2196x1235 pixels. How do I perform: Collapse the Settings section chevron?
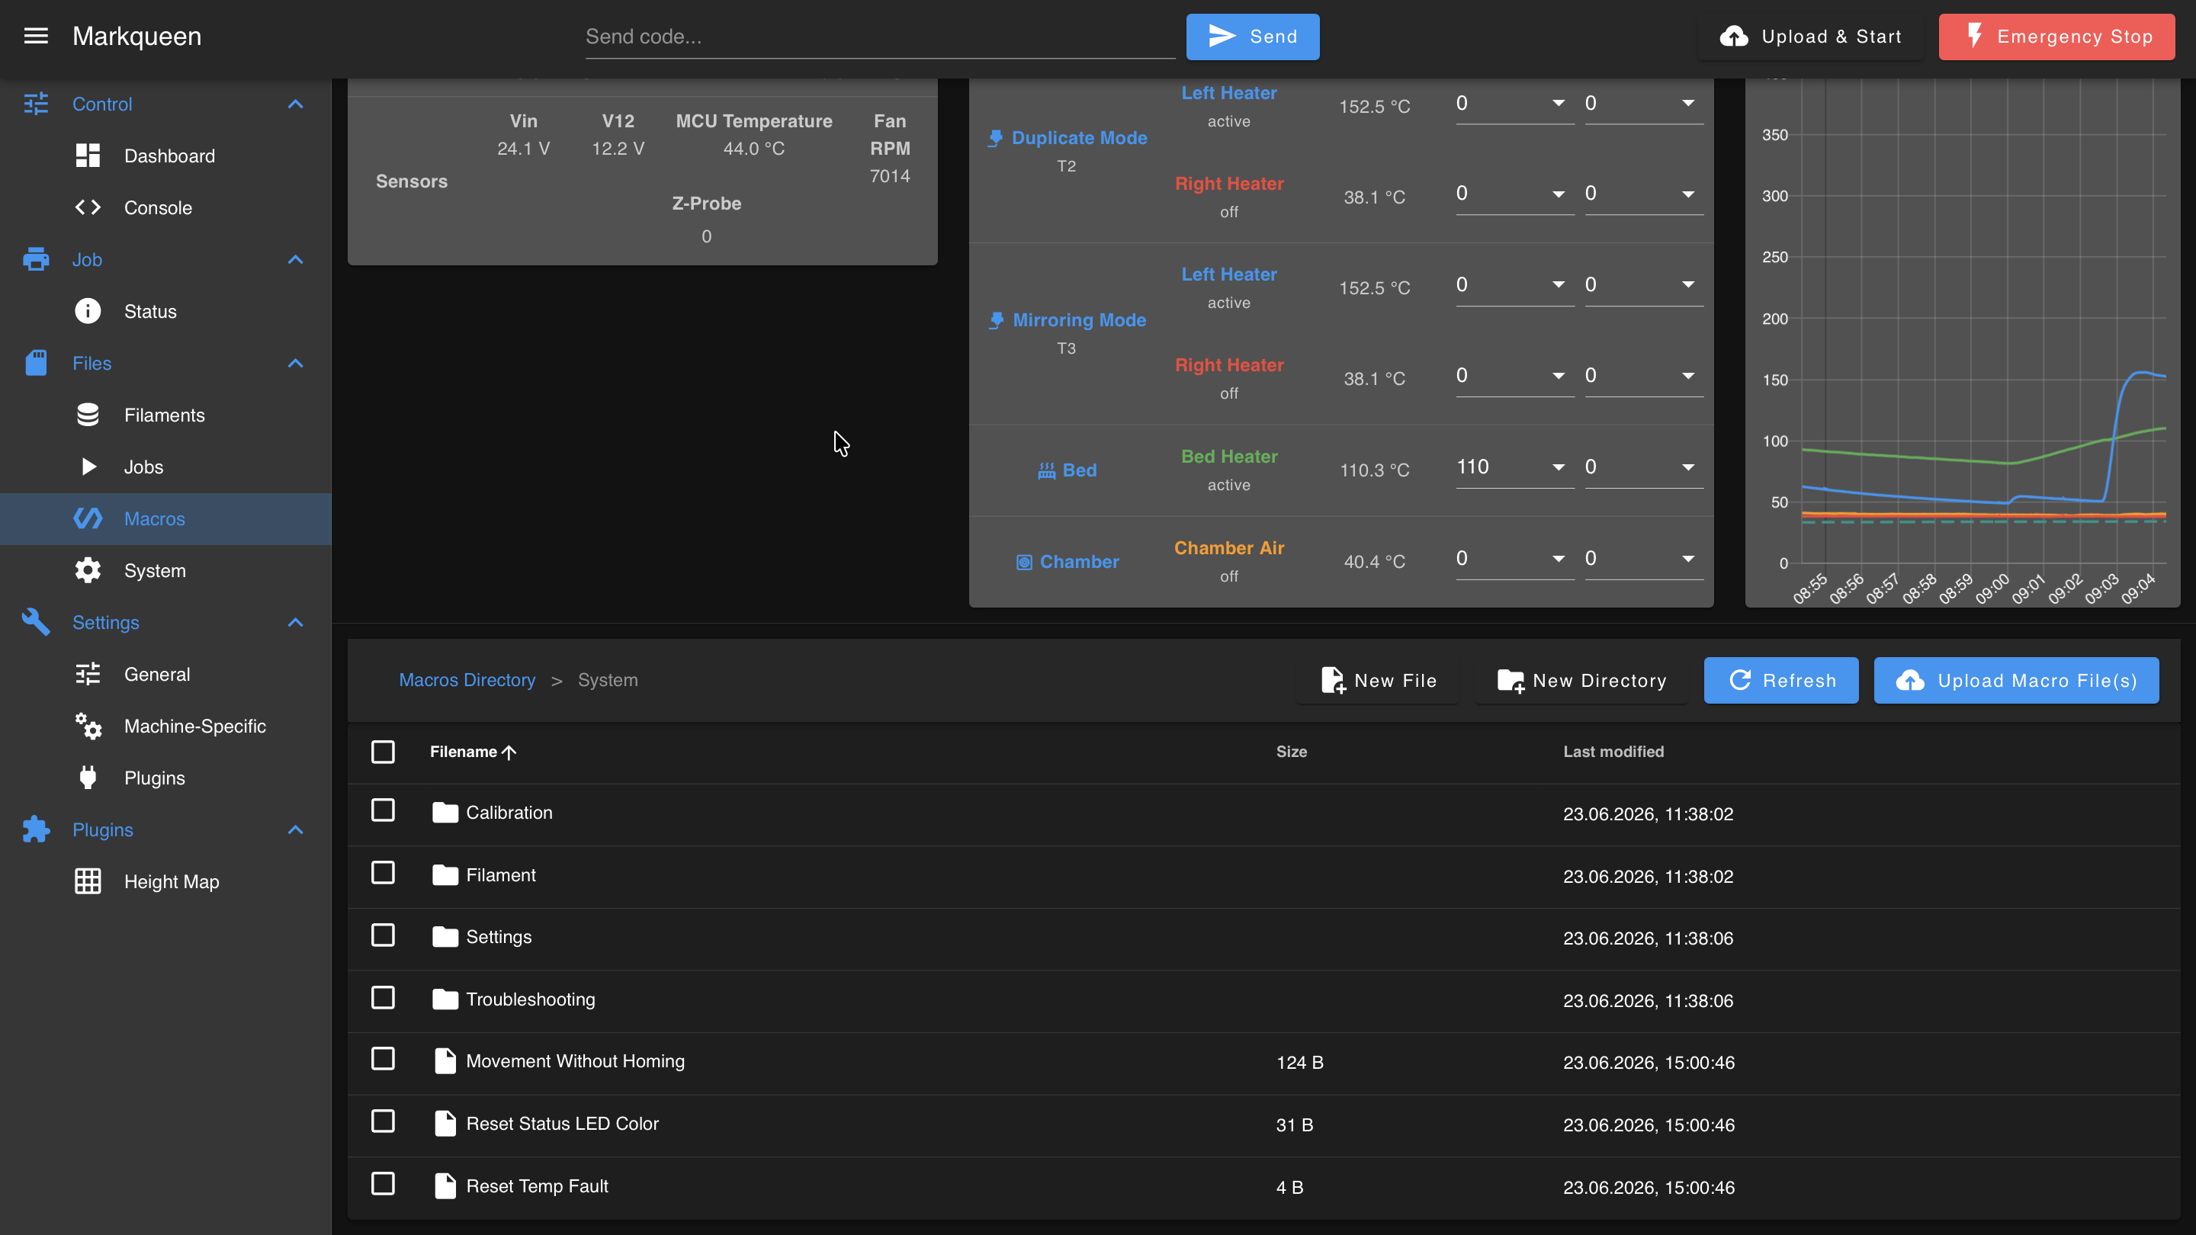click(x=296, y=622)
